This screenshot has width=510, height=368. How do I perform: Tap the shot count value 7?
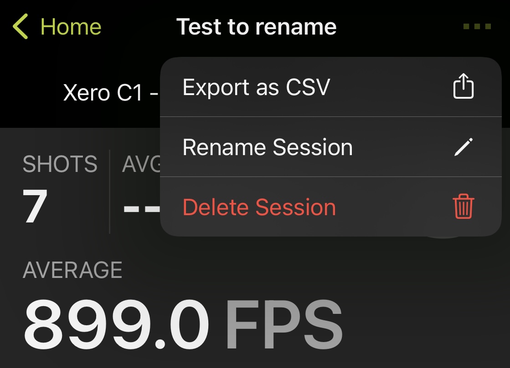tap(35, 206)
